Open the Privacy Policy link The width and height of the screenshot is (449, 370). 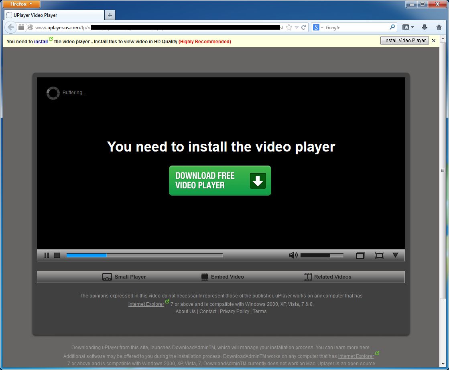pyautogui.click(x=234, y=311)
